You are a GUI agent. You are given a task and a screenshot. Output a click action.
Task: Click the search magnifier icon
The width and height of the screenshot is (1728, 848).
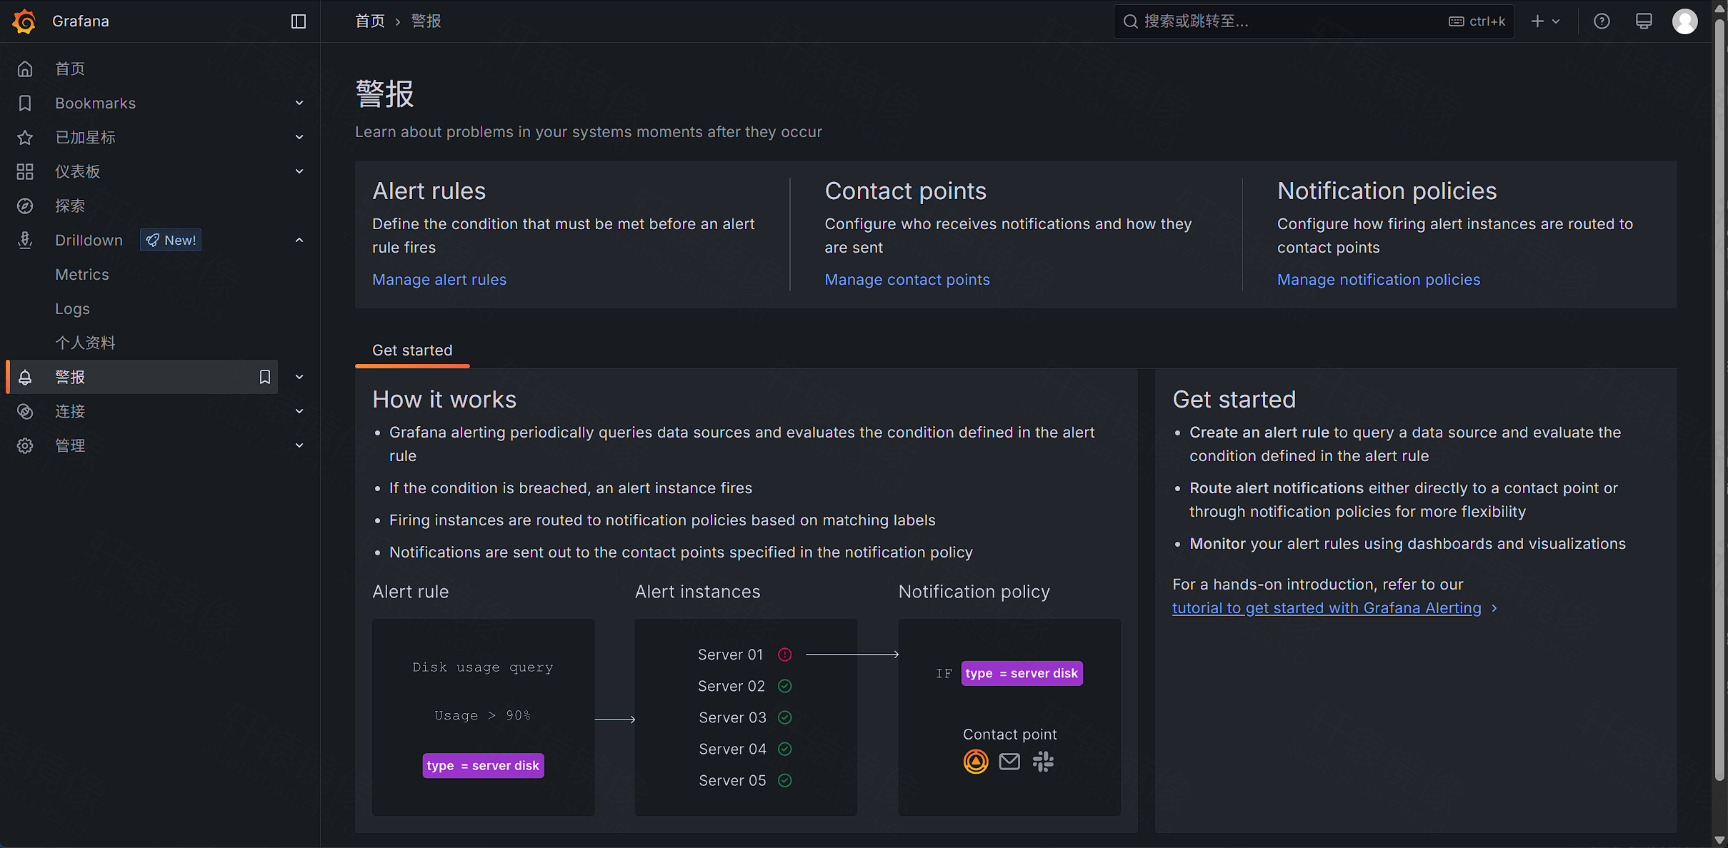[1130, 21]
